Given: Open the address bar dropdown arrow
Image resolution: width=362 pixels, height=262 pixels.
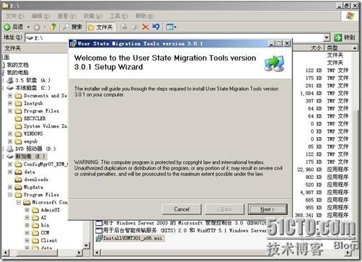Looking at the screenshot, I should tap(327, 38).
